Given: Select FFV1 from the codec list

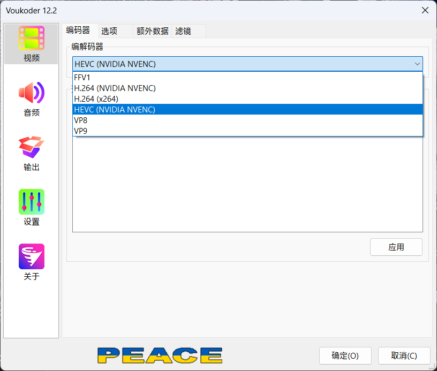Looking at the screenshot, I should 82,78.
